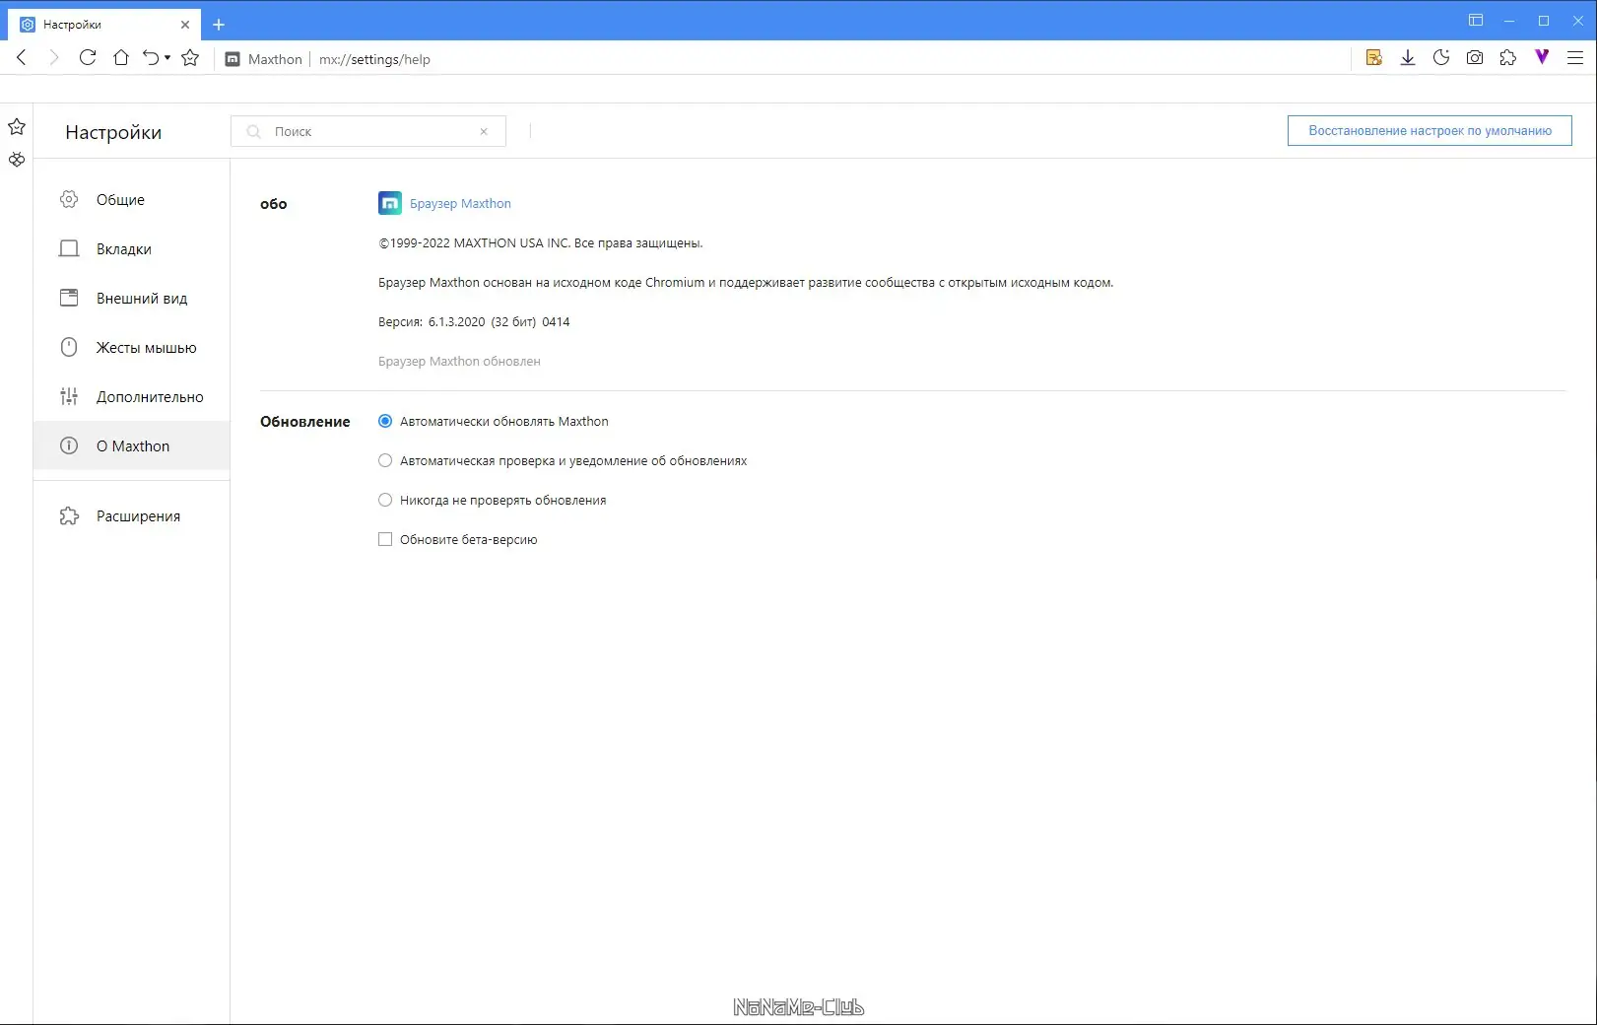This screenshot has height=1025, width=1597.
Task: Open the downloads icon
Action: click(1408, 58)
